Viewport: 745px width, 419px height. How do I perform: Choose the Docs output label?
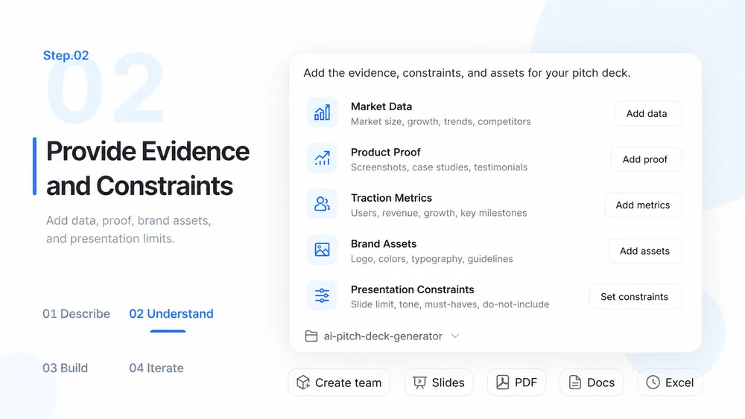[x=600, y=383]
